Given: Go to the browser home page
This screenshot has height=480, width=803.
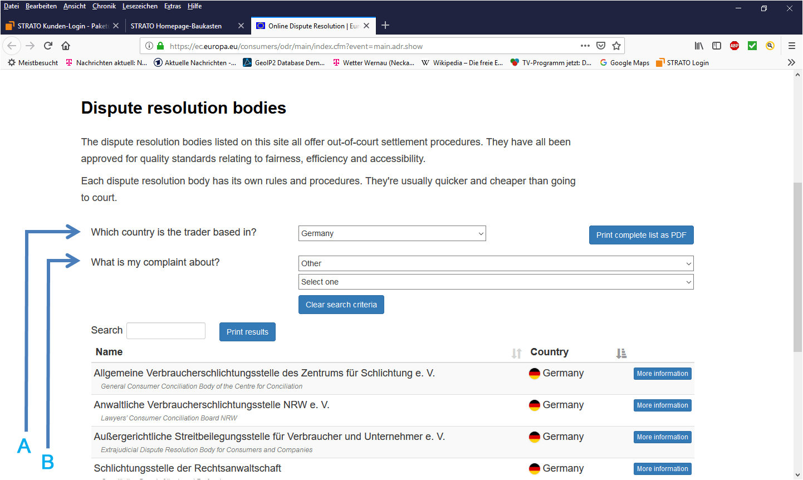Looking at the screenshot, I should [x=66, y=46].
